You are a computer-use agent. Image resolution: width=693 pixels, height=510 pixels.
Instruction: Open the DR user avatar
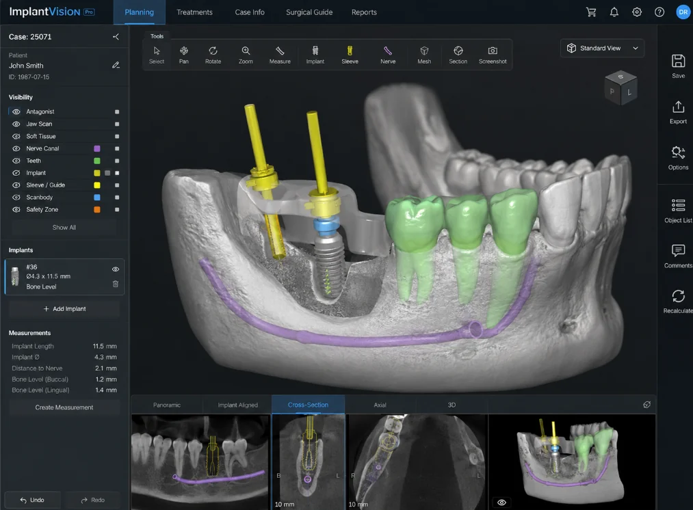pyautogui.click(x=683, y=12)
